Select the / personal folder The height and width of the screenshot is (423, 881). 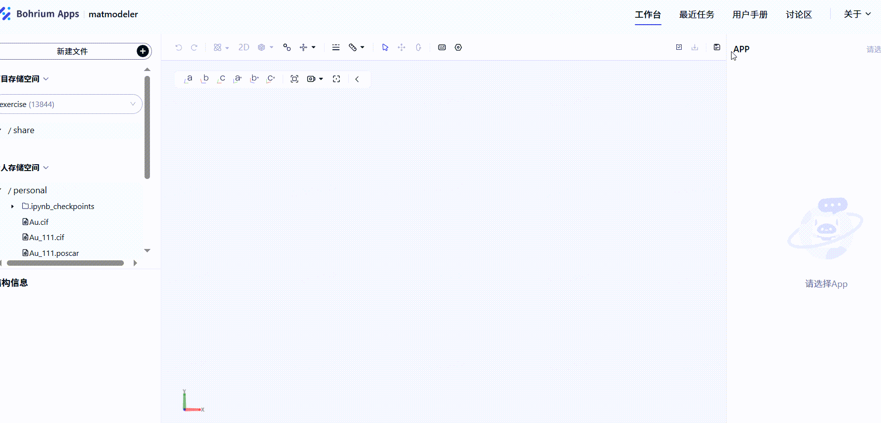pyautogui.click(x=28, y=190)
